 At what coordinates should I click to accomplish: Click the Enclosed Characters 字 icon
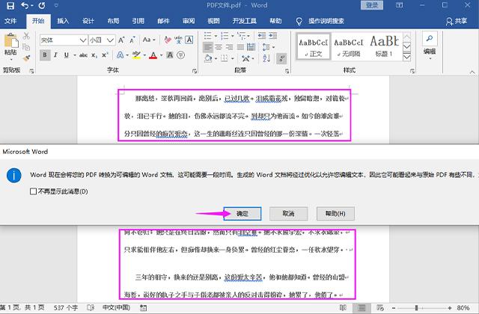181,55
